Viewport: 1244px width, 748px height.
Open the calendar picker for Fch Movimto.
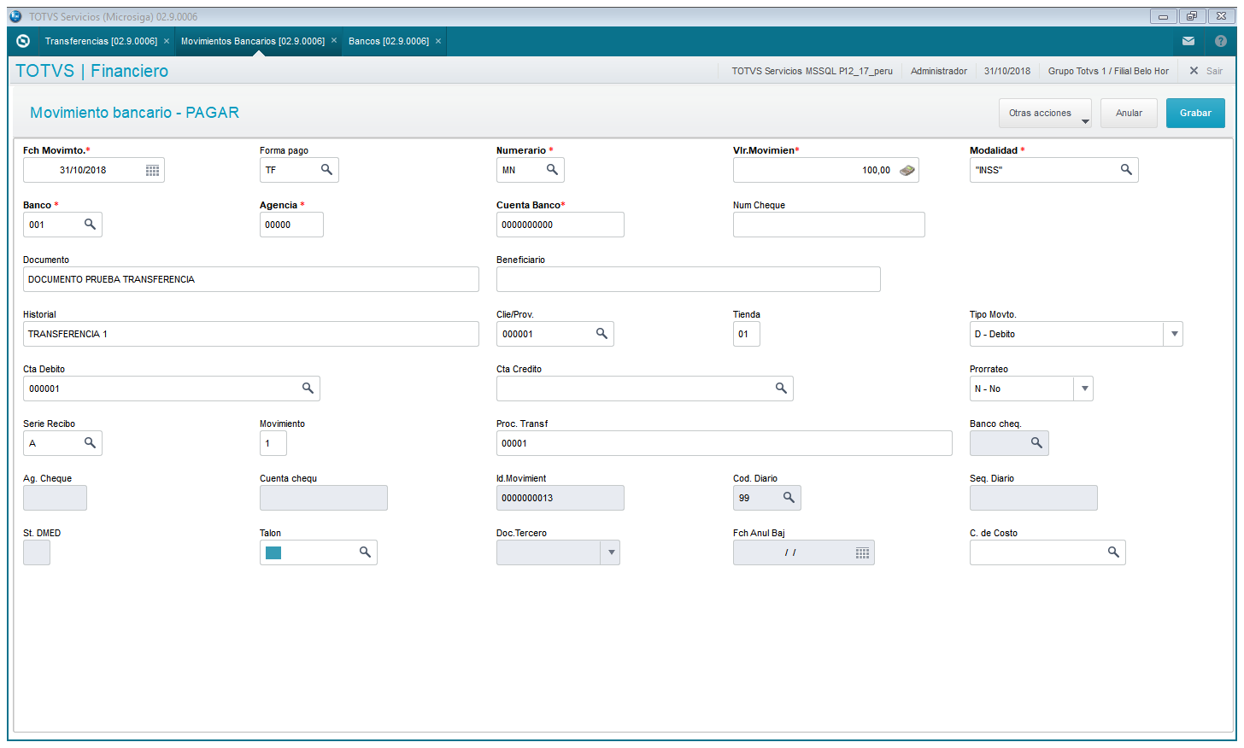click(152, 171)
